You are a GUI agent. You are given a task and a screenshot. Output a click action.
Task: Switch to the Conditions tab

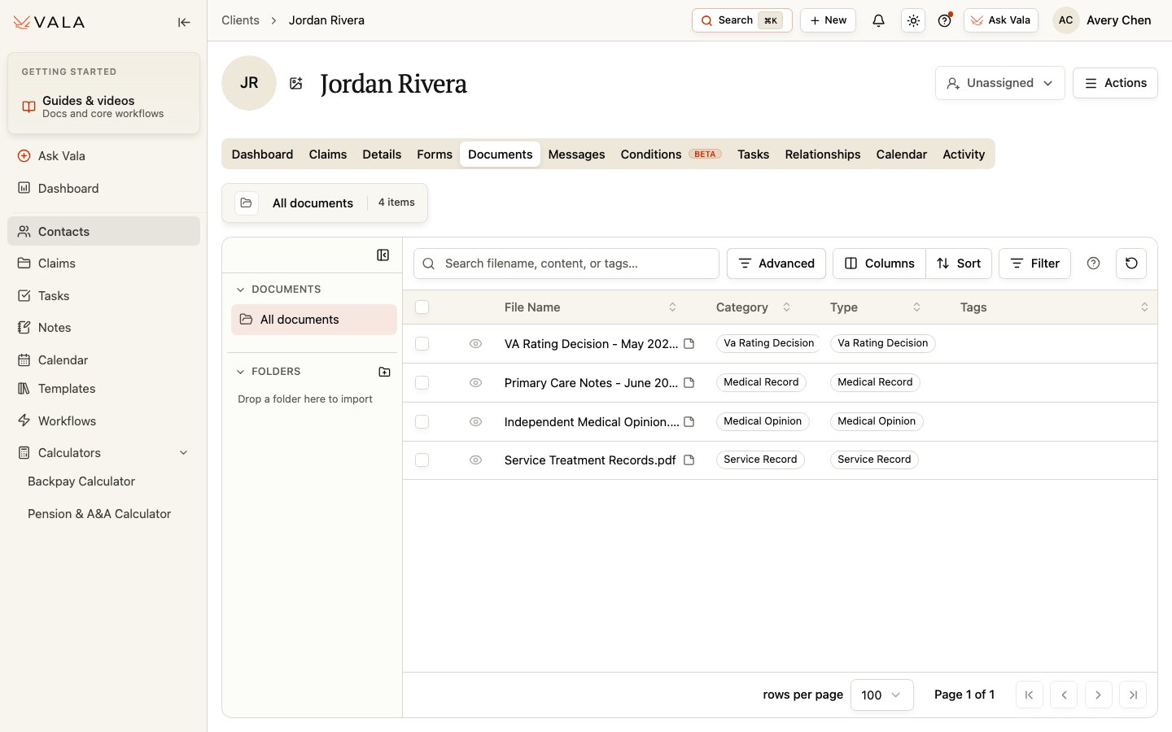point(671,155)
